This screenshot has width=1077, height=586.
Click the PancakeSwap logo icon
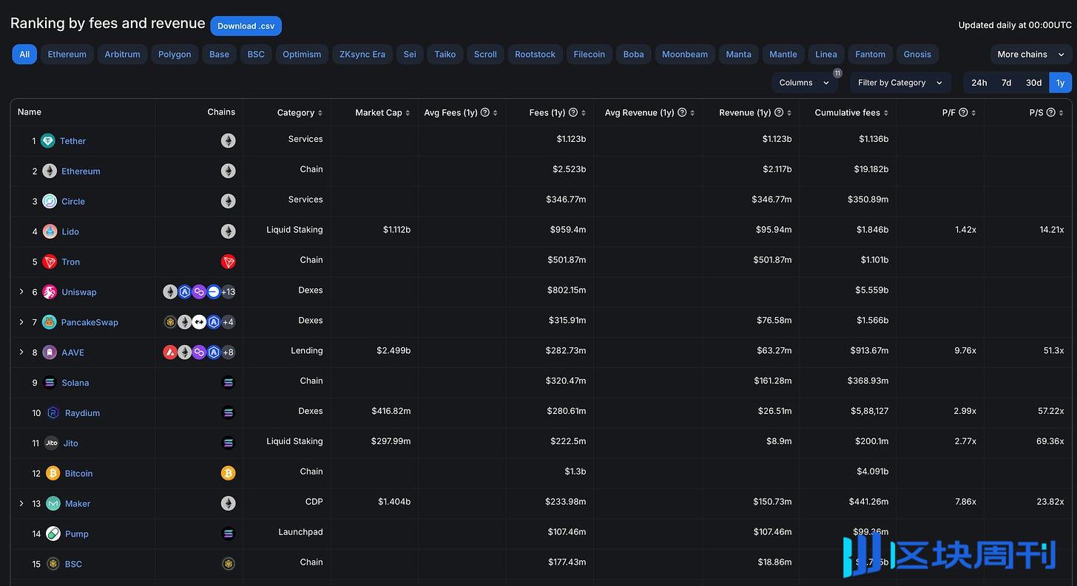coord(50,322)
